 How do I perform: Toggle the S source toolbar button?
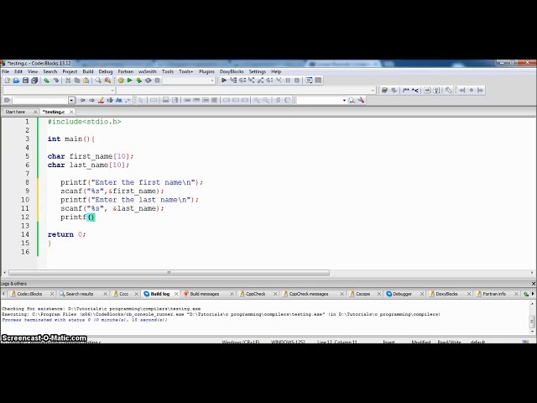pos(278,100)
